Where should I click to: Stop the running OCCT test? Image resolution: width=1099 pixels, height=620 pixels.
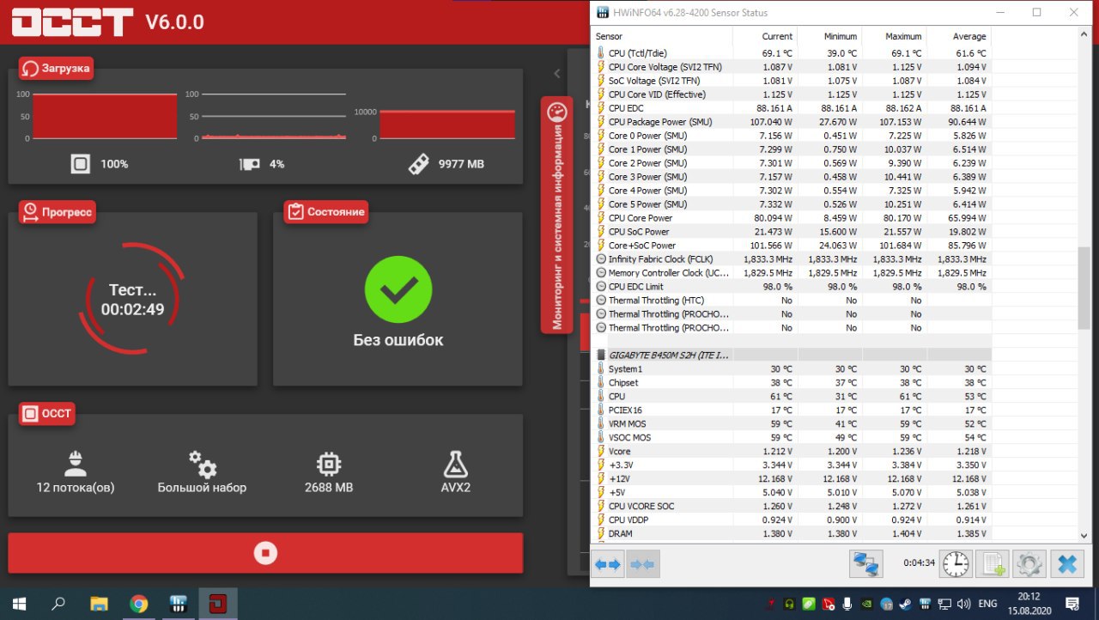coord(265,552)
